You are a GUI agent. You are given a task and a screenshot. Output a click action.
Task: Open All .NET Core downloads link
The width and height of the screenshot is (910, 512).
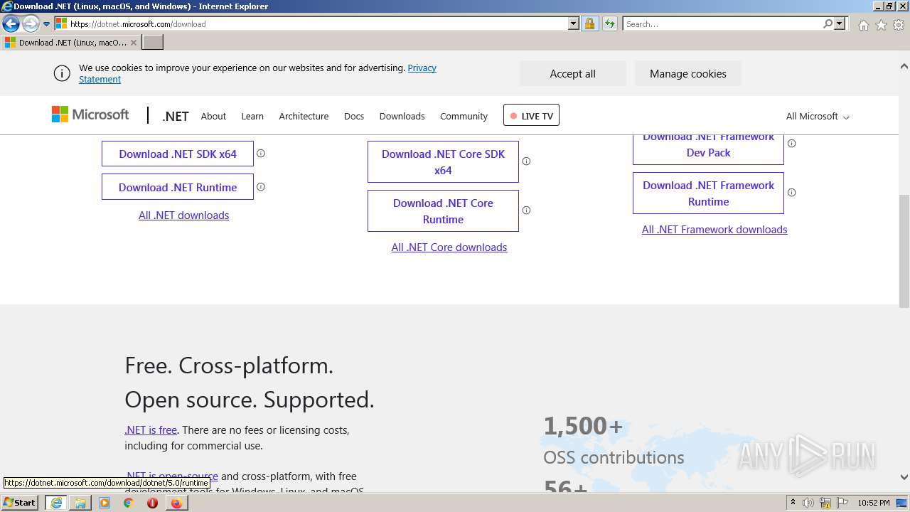click(449, 247)
